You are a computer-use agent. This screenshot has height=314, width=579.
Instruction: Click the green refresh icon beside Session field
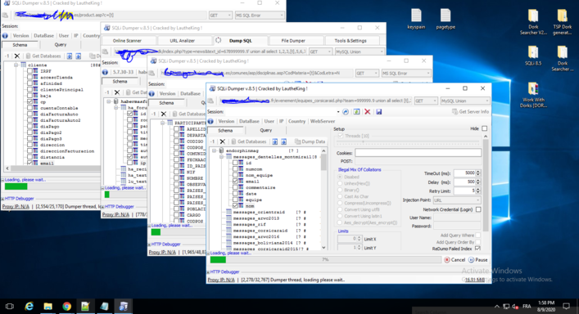(x=356, y=112)
